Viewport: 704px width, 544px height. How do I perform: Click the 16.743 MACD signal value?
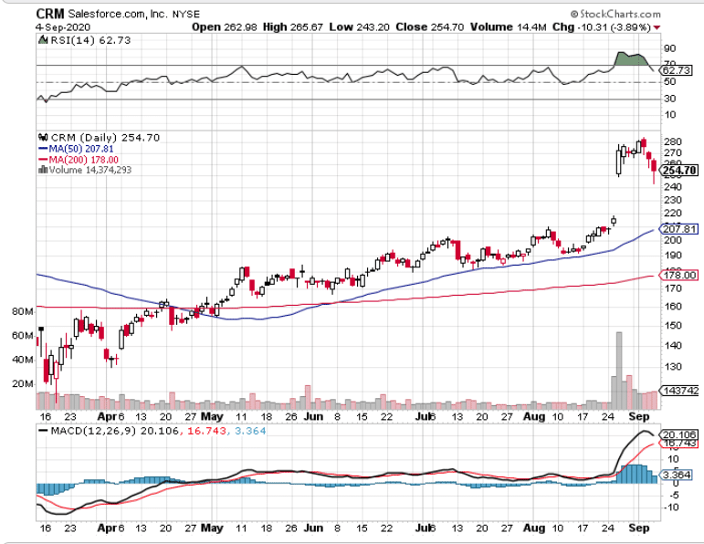click(x=206, y=431)
